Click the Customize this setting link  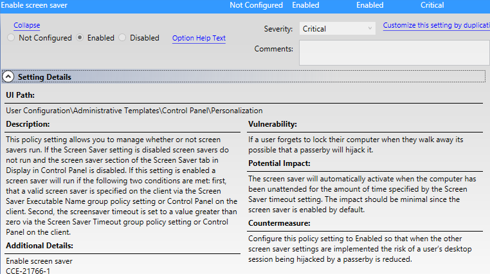pos(436,26)
